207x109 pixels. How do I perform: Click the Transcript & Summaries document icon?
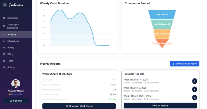click(4, 26)
